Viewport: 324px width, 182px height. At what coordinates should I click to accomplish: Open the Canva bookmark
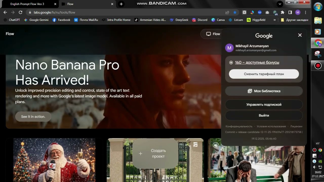[x=218, y=20]
